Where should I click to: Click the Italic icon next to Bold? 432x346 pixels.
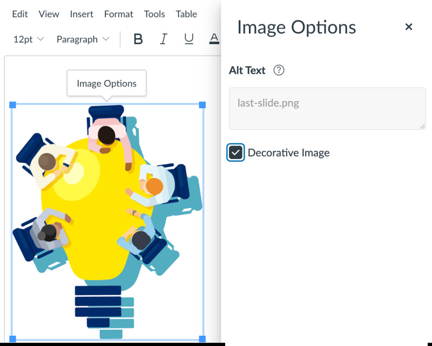(x=164, y=39)
